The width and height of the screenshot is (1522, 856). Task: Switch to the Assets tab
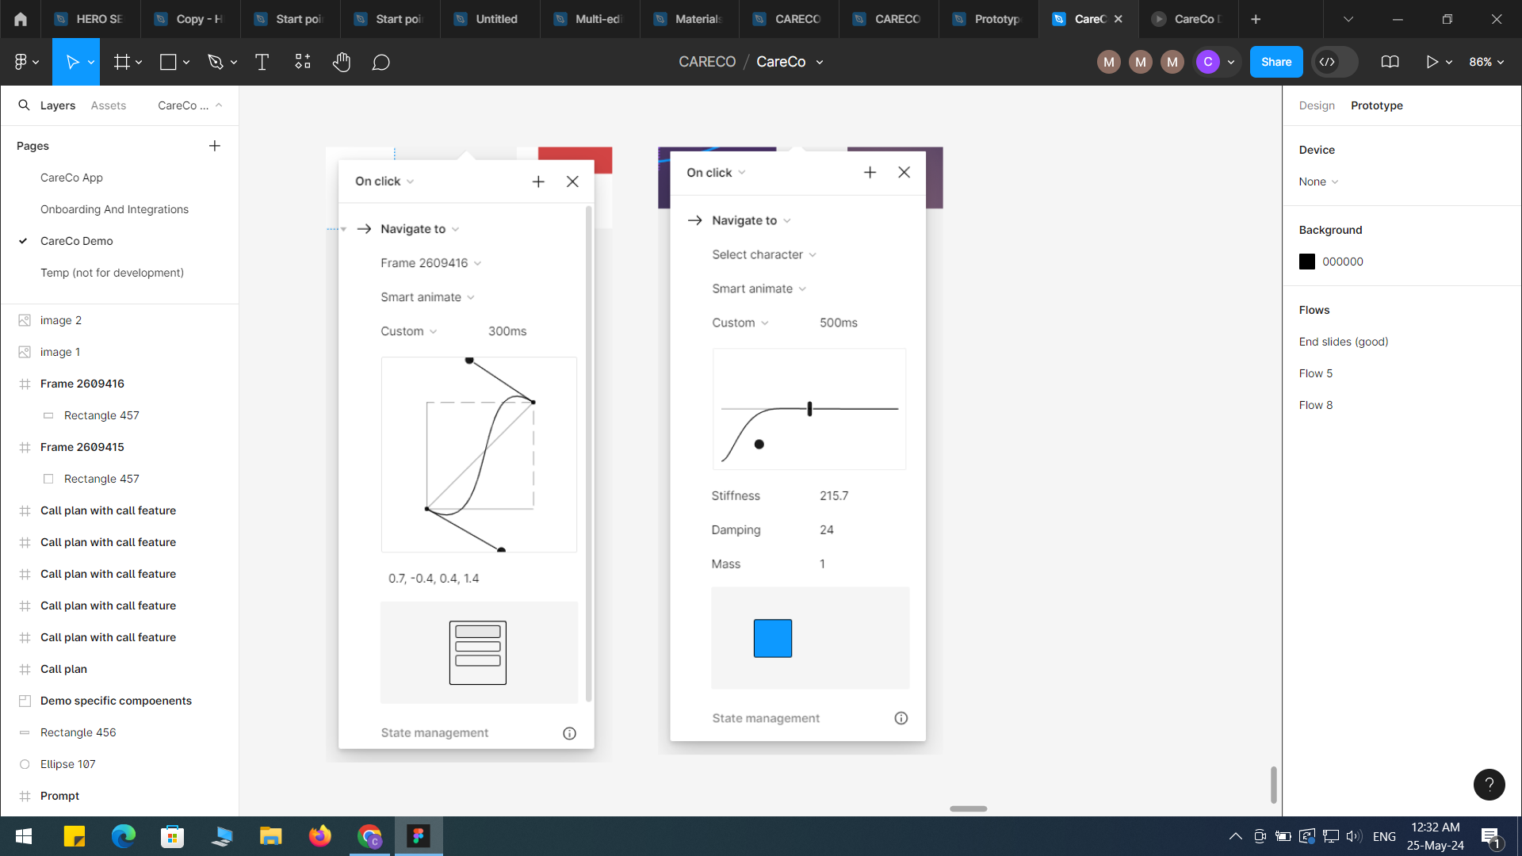108,105
